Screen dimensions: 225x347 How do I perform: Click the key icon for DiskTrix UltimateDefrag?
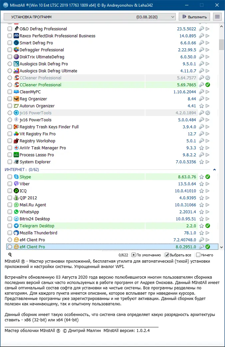[201, 57]
